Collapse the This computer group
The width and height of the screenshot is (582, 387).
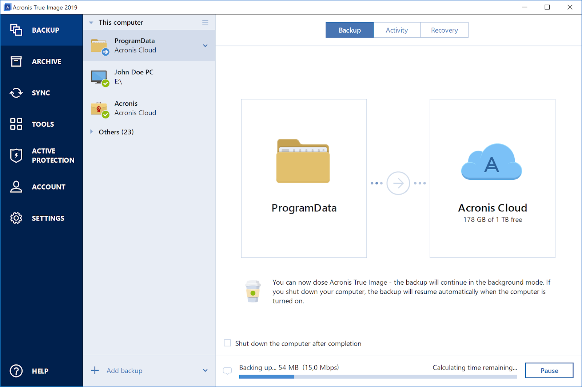pyautogui.click(x=91, y=23)
